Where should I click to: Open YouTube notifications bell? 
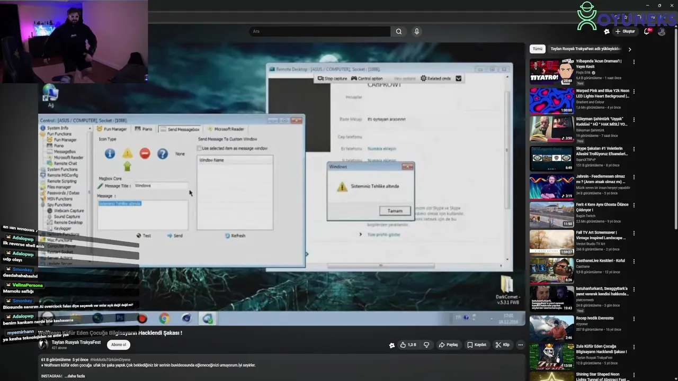click(647, 31)
